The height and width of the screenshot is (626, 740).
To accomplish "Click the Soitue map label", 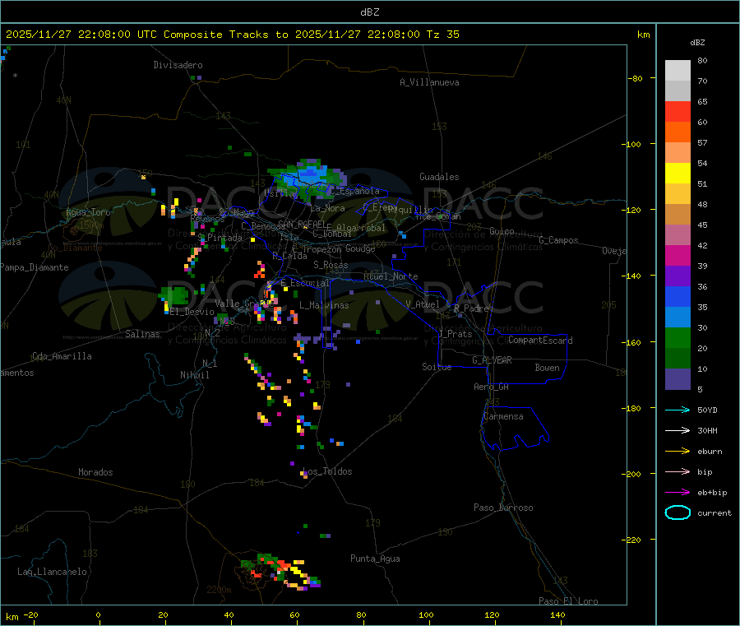I will click(437, 367).
